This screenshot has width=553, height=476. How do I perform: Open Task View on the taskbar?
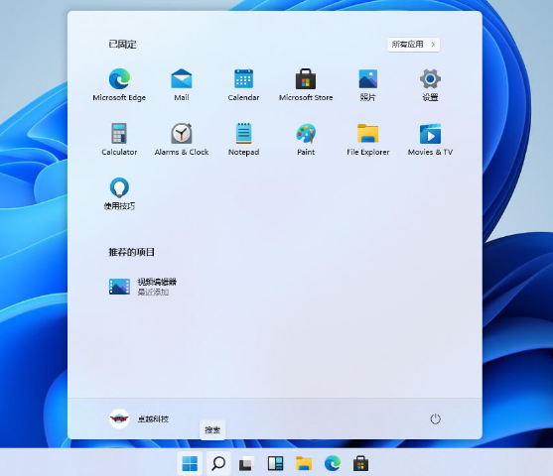point(247,463)
